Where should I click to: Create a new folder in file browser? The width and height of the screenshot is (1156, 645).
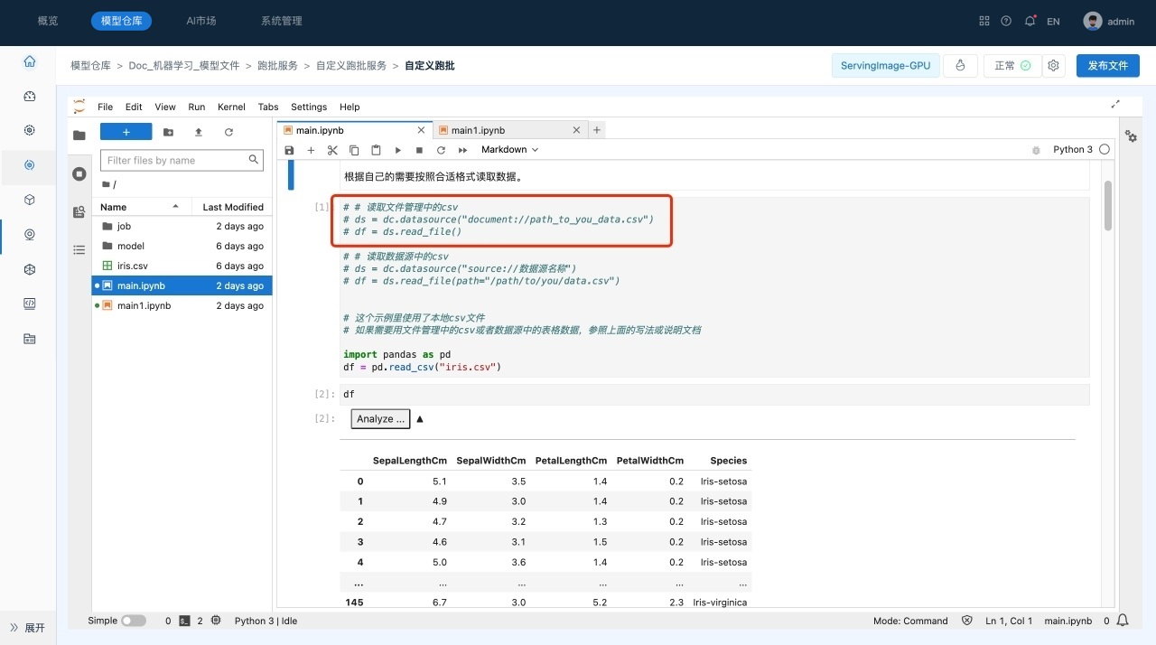click(x=169, y=132)
